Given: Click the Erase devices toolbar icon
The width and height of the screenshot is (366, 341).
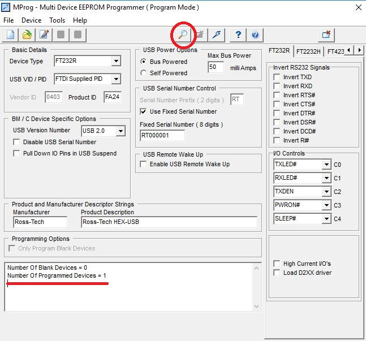Looking at the screenshot, I should (x=200, y=35).
